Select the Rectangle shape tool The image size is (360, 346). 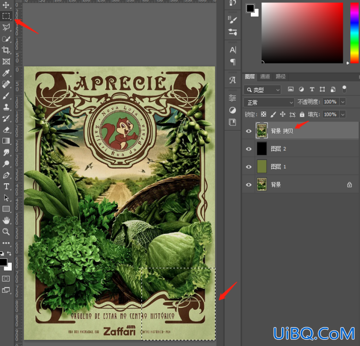pyautogui.click(x=6, y=209)
